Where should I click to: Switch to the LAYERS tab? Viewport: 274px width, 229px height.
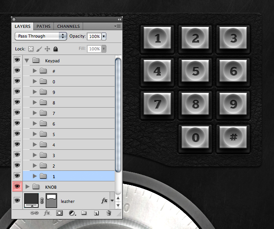pyautogui.click(x=22, y=26)
